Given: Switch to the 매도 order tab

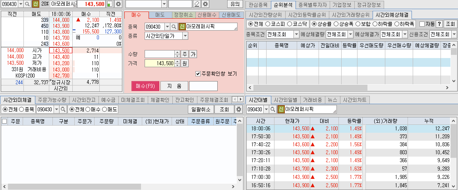Looking at the screenshot, I should [x=160, y=15].
